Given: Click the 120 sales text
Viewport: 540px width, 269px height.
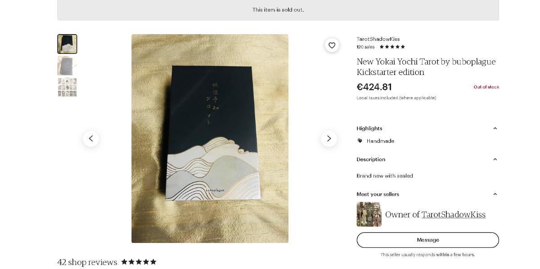Looking at the screenshot, I should click(365, 47).
